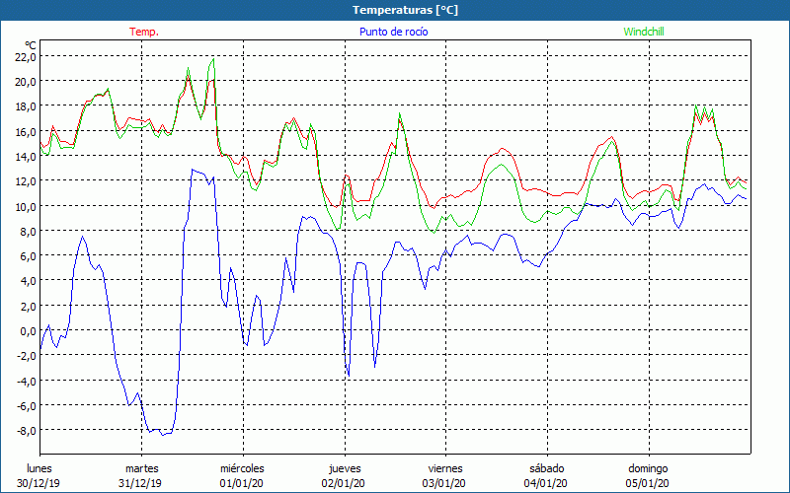Select the red 'Temp.' legend label

point(144,32)
